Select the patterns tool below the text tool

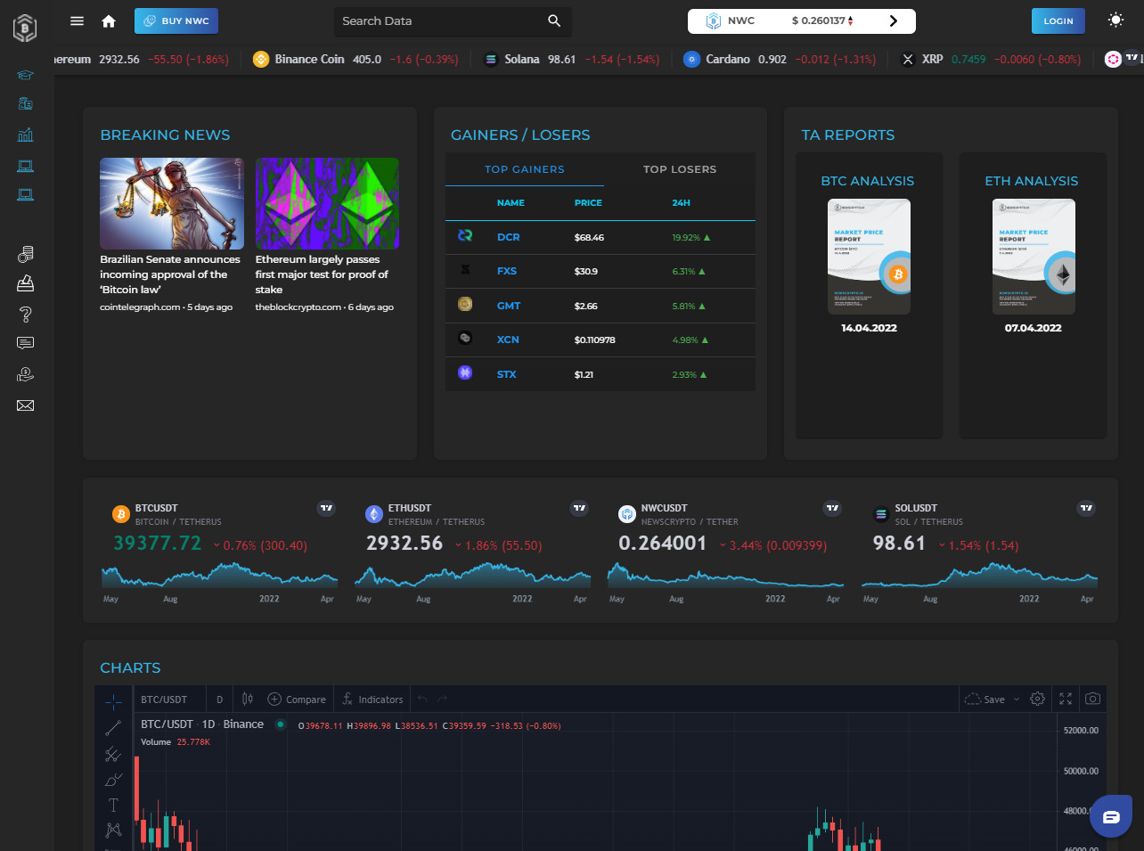pos(113,830)
